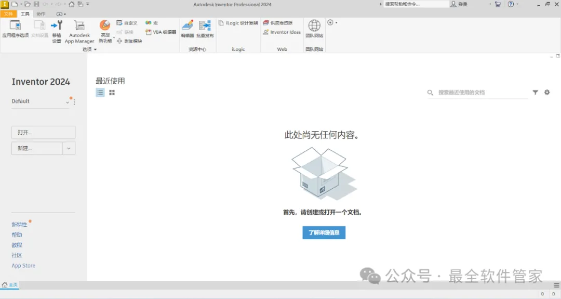Click the Highlight New features (亮显新功能) icon
561x299 pixels.
coord(105,25)
